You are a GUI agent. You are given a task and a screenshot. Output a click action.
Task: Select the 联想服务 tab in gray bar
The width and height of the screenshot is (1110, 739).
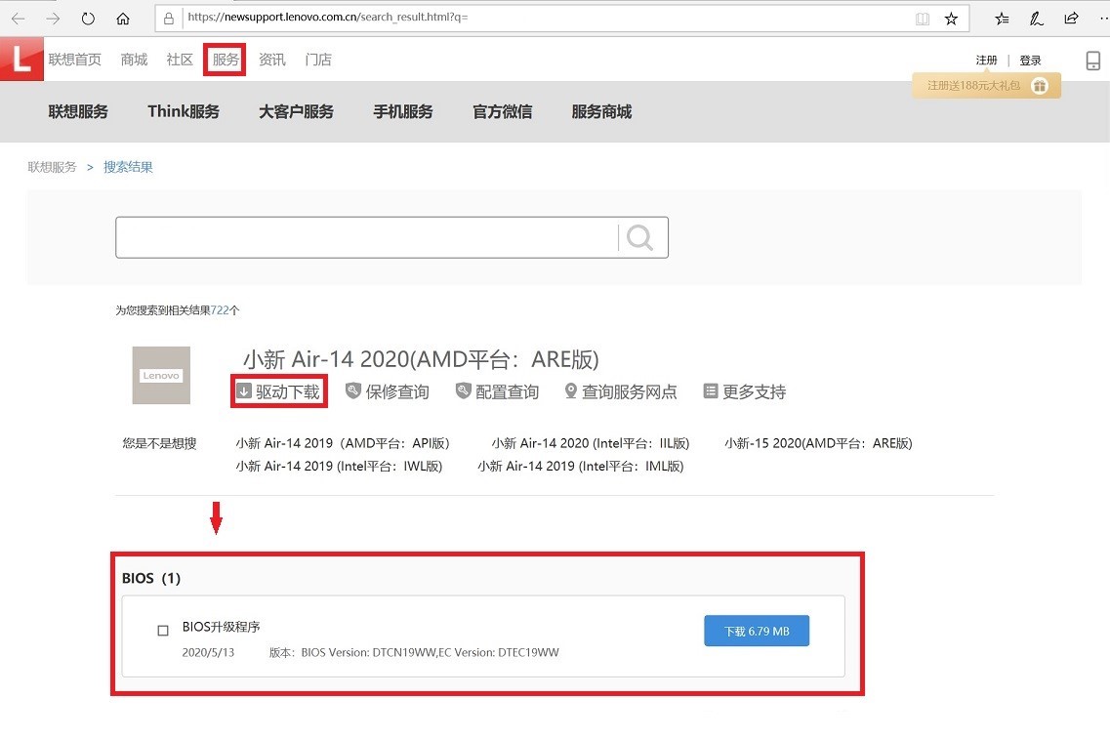[x=78, y=111]
